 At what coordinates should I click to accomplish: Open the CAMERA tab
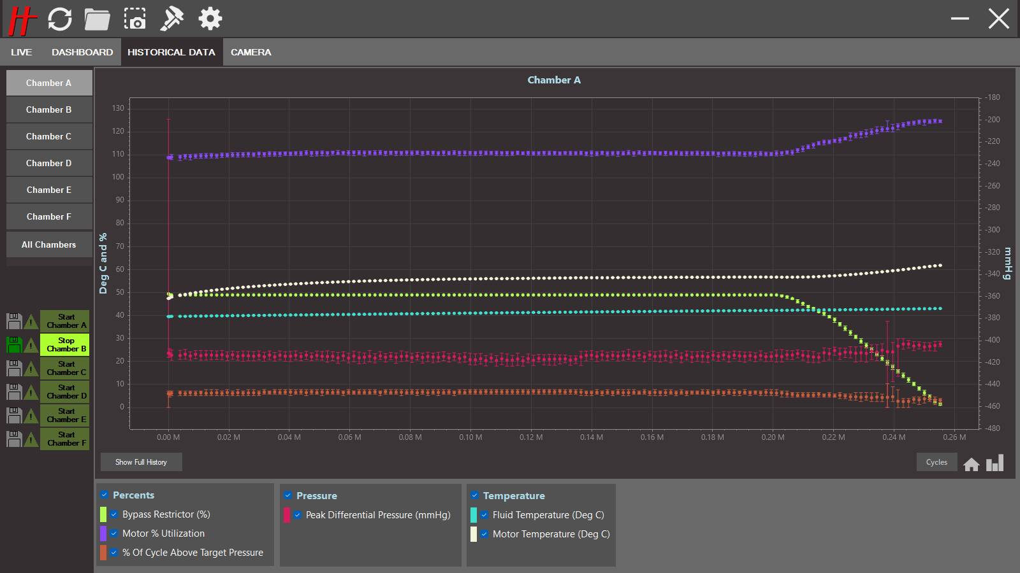pos(251,52)
